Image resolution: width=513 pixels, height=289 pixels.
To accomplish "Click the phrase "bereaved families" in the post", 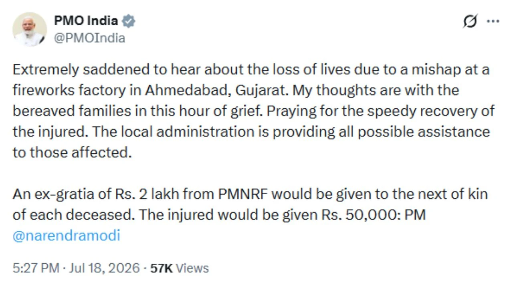I will click(x=71, y=111).
